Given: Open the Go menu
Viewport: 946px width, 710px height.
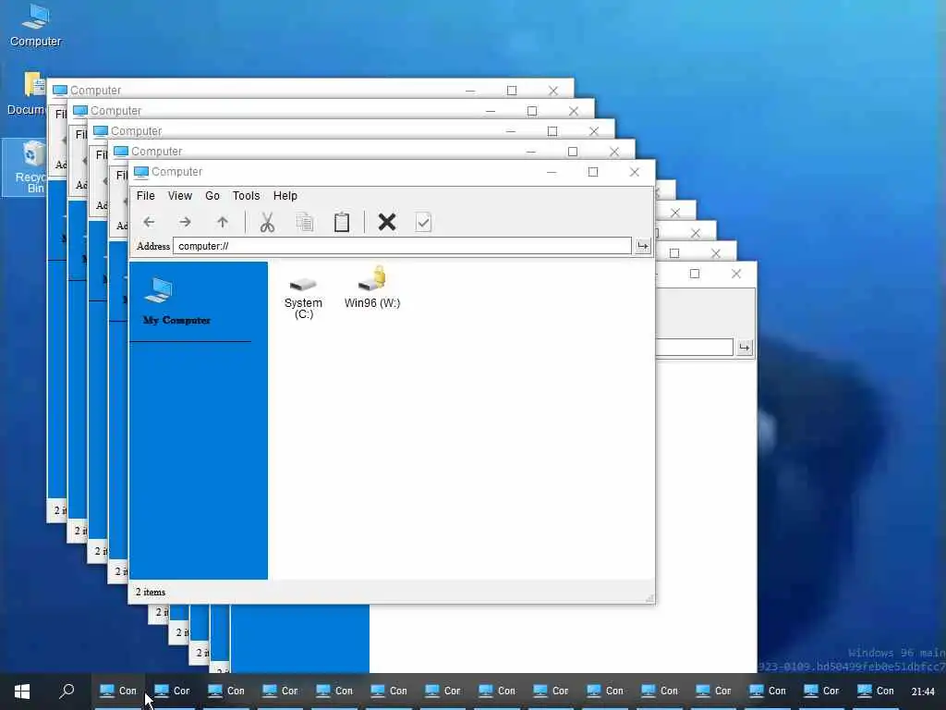Looking at the screenshot, I should click(212, 196).
